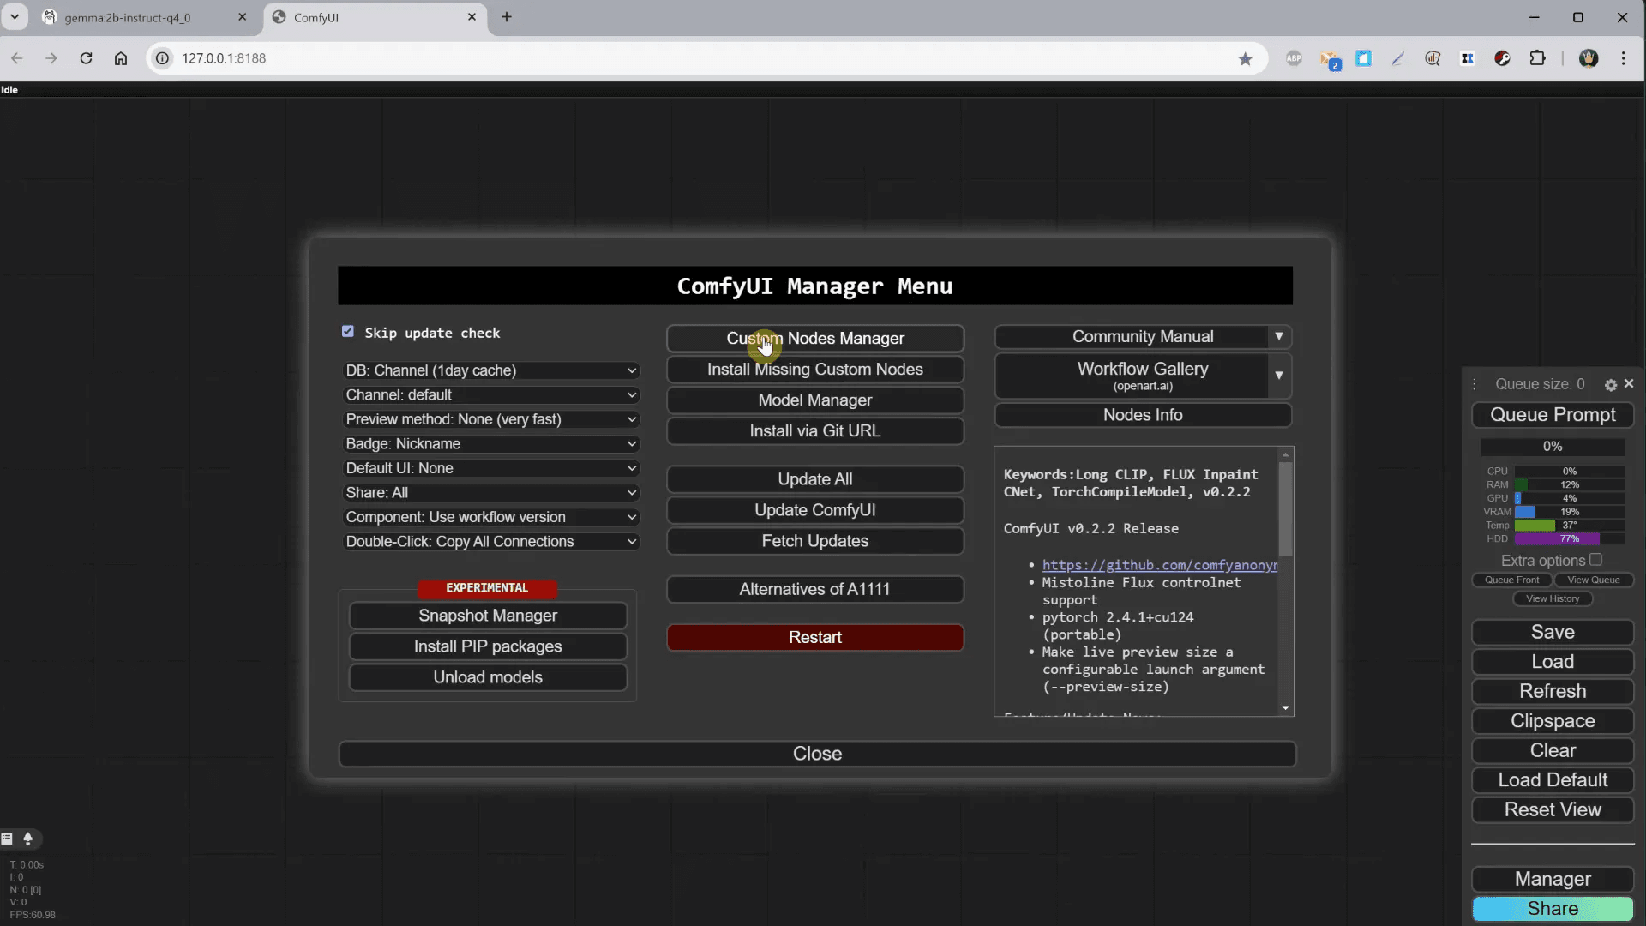
Task: Open ComfyUI settings gear icon
Action: point(1611,385)
